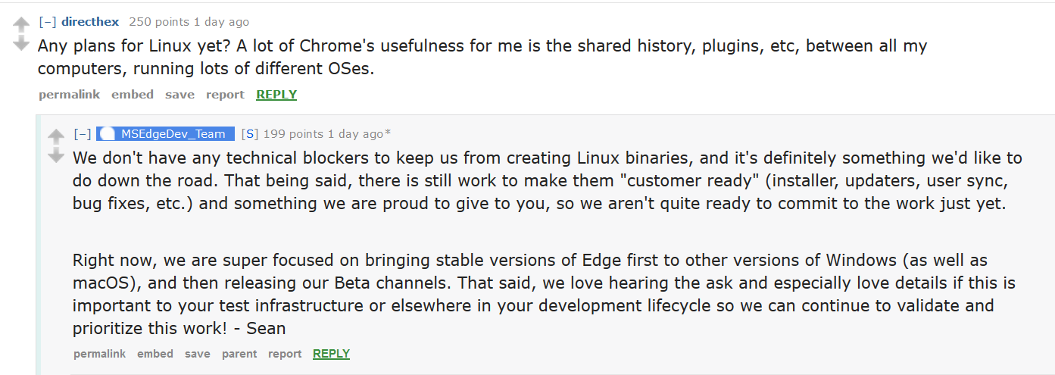
Task: Open permalink for the MSEdgeDev_Team reply
Action: pyautogui.click(x=99, y=354)
